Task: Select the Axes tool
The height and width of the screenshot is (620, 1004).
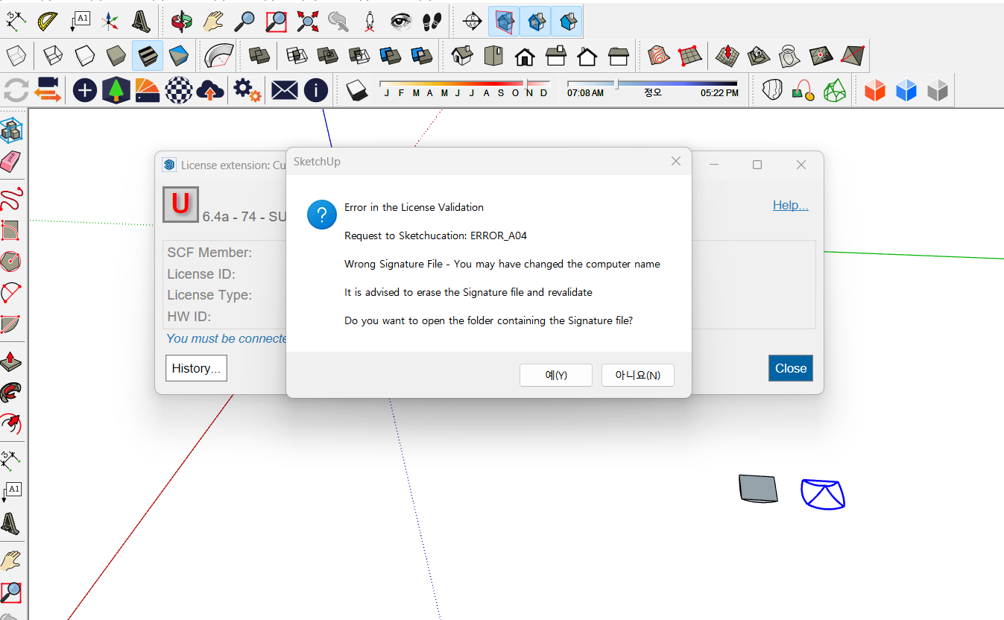Action: pos(110,21)
